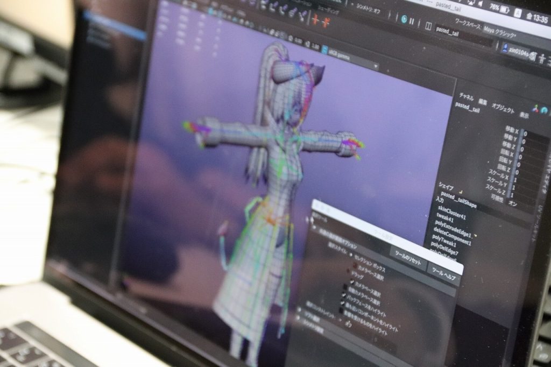Select skinCluster41 input node
Image resolution: width=551 pixels, height=367 pixels.
click(x=452, y=213)
